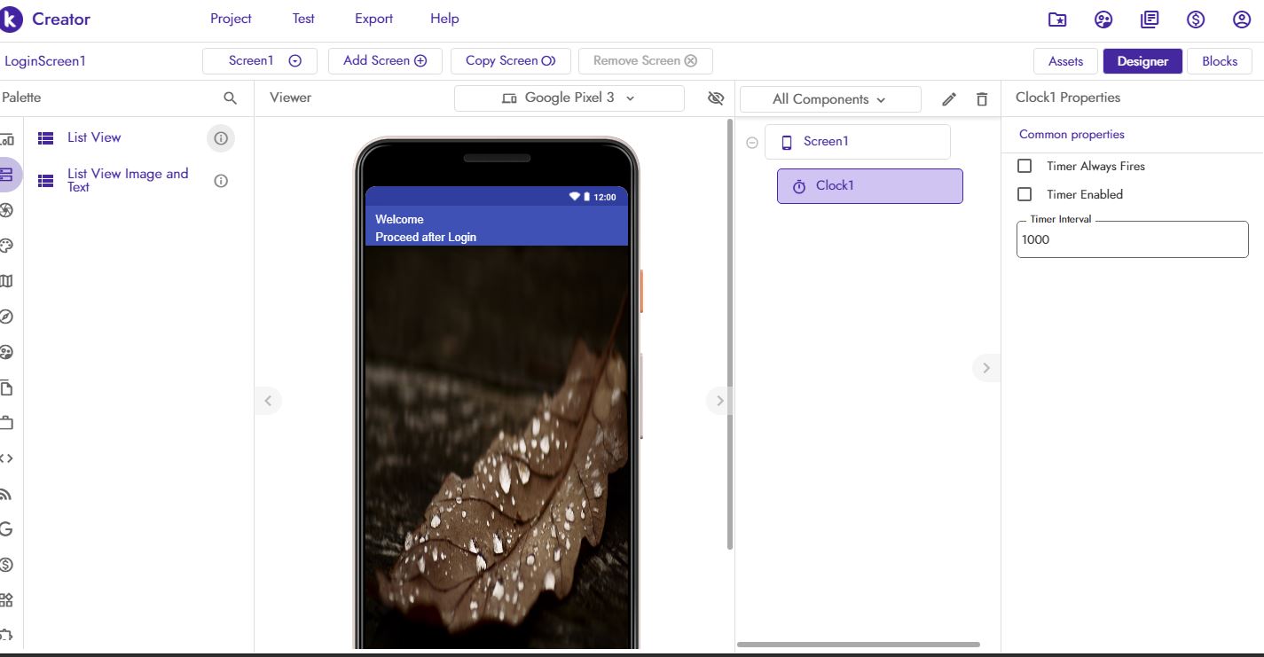Screen dimensions: 1264x657
Task: Search the palette with magnifier icon
Action: [230, 98]
